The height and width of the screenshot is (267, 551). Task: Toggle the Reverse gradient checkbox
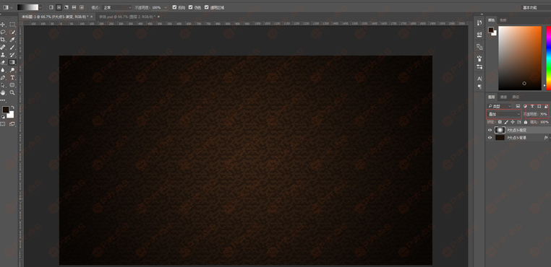[175, 7]
